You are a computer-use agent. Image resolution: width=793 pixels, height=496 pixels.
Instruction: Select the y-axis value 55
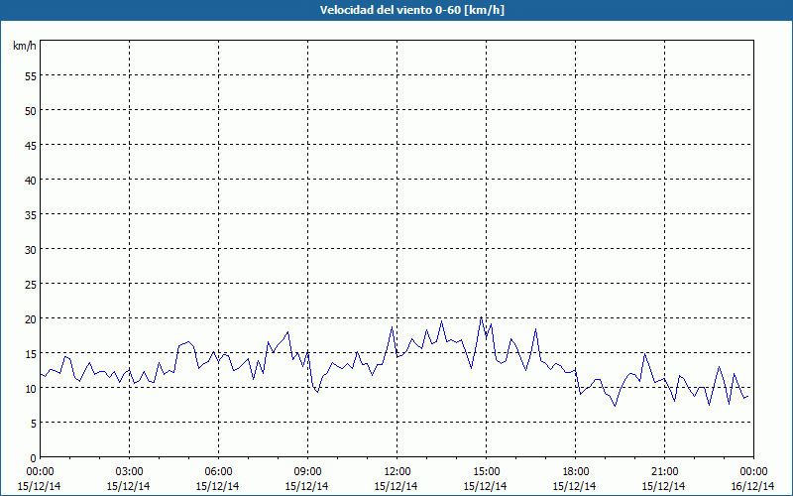point(31,76)
